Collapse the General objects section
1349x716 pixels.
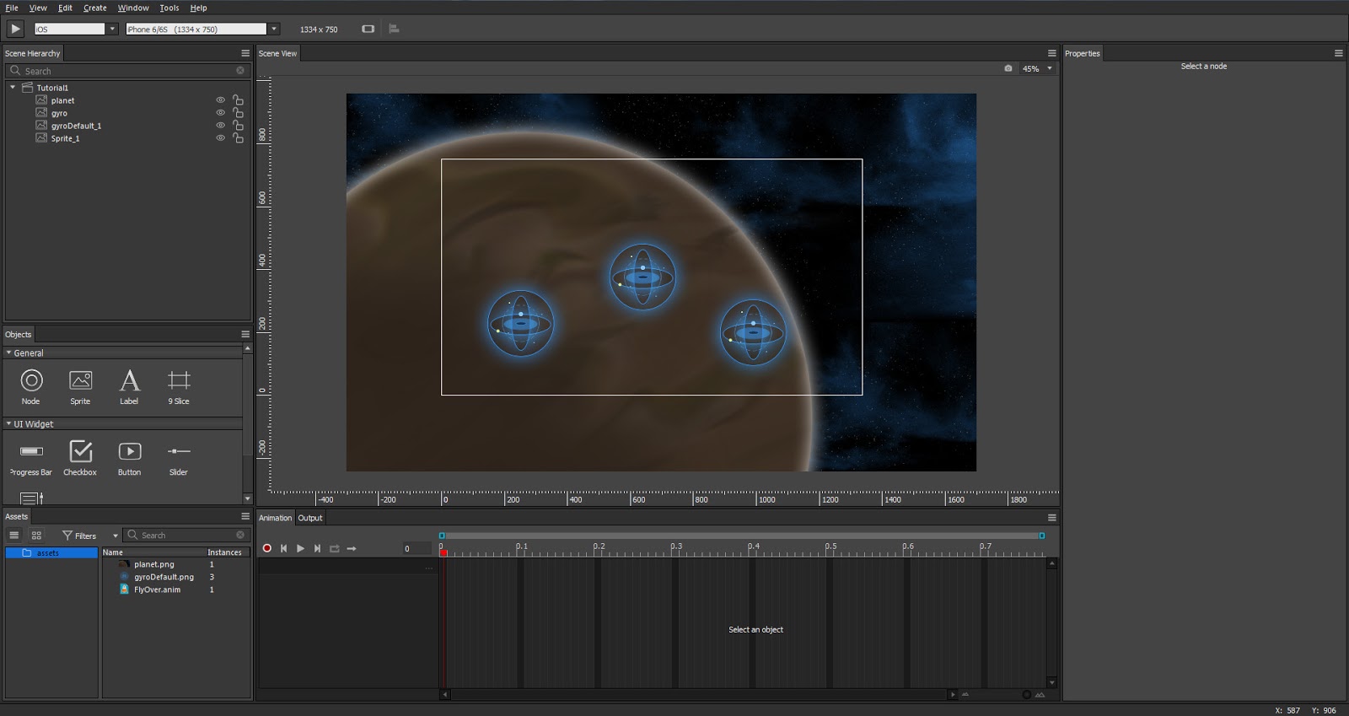tap(8, 353)
